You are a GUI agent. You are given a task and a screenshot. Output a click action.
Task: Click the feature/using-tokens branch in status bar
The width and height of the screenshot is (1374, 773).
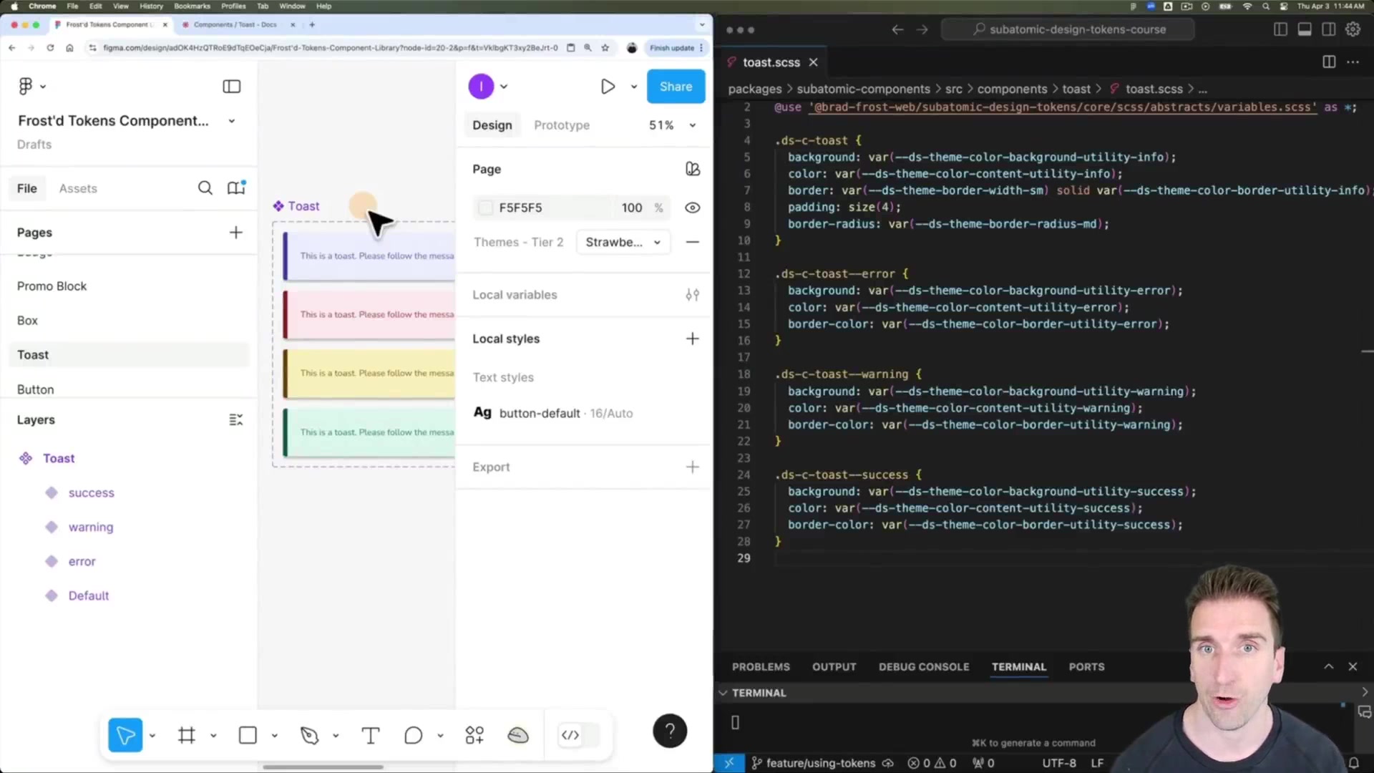coord(821,763)
